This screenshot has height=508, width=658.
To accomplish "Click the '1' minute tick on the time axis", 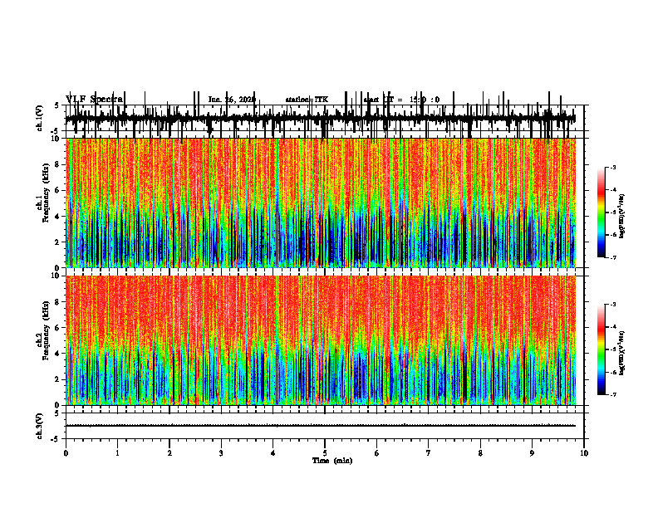I will click(x=117, y=453).
